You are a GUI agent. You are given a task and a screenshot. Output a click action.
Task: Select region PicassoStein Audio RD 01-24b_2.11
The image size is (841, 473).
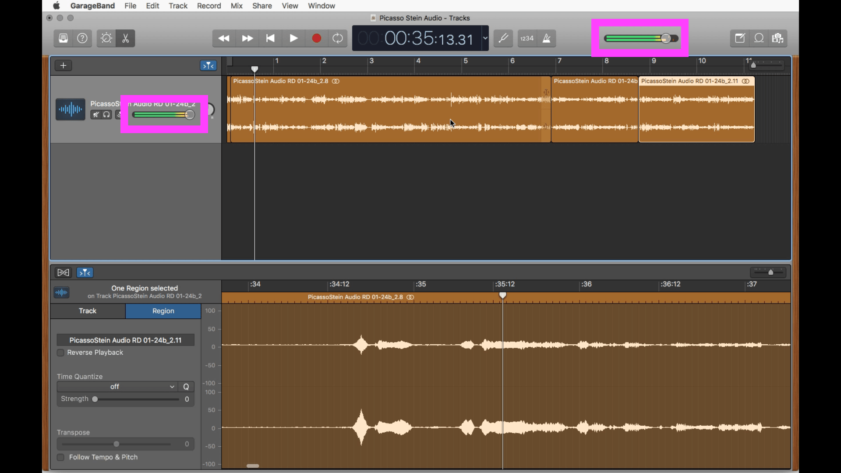(x=696, y=109)
